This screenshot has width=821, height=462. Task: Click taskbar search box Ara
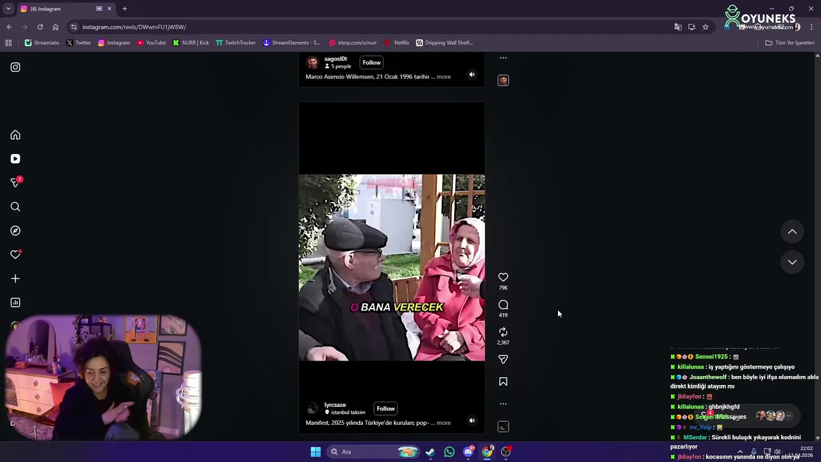point(372,452)
